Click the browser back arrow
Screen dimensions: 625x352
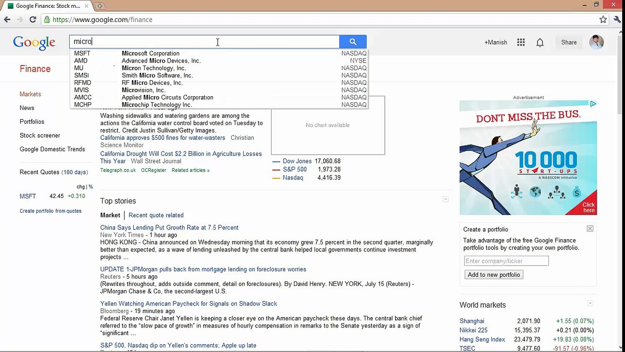point(7,20)
